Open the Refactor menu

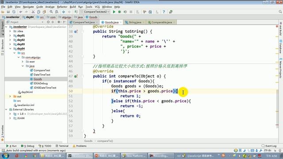pos(62,7)
